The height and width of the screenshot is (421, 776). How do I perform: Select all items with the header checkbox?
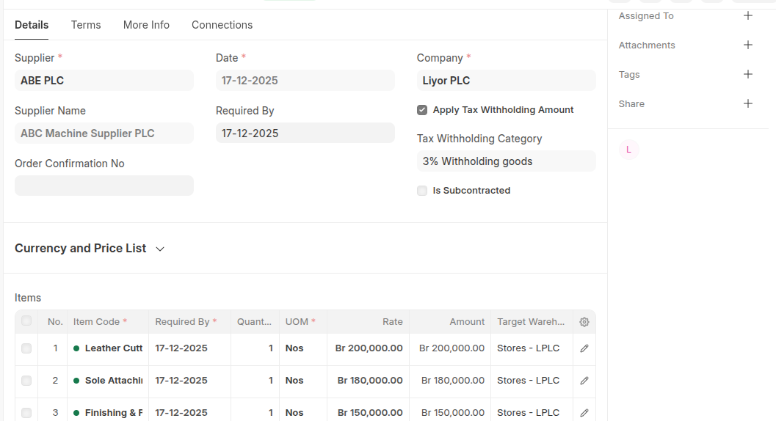tap(26, 321)
